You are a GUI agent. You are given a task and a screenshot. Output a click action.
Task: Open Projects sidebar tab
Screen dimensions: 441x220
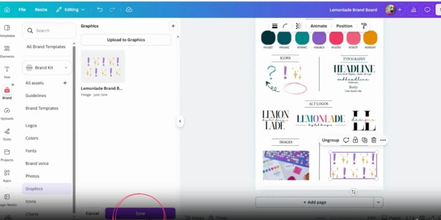tap(7, 155)
